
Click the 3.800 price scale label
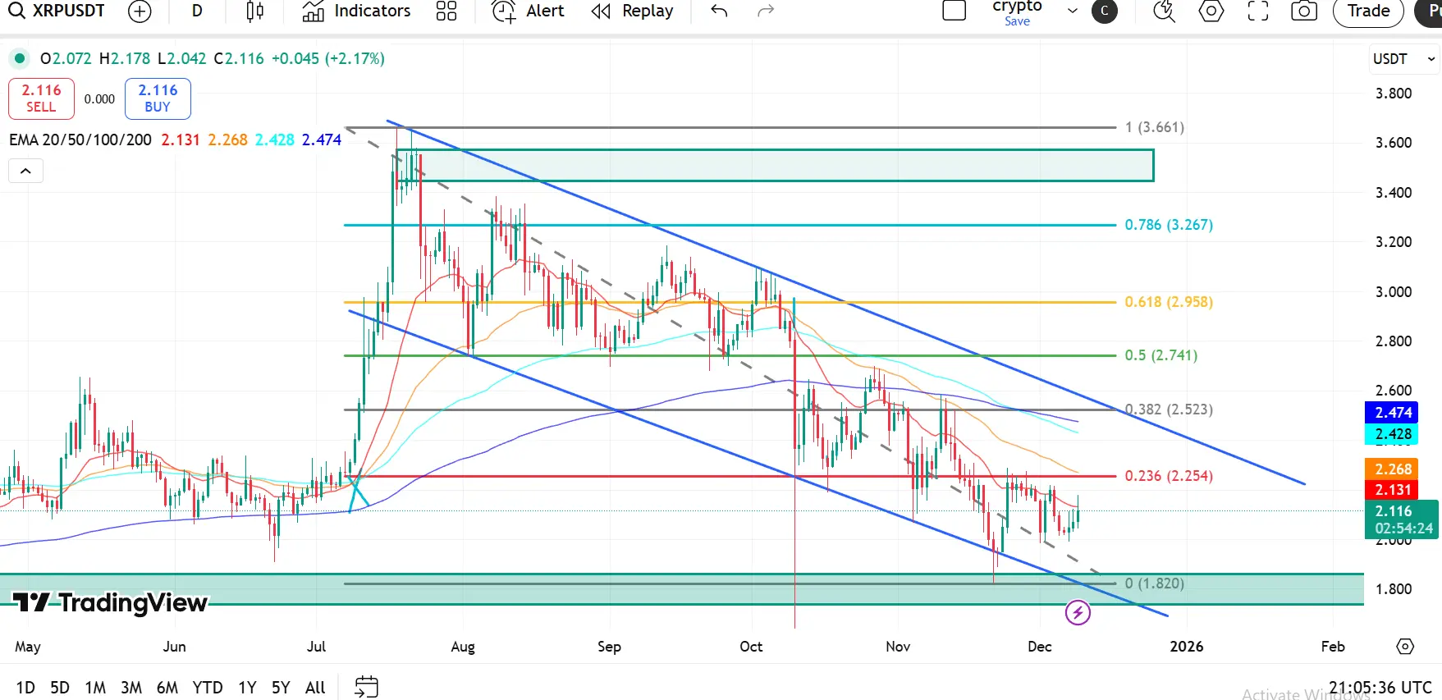(x=1394, y=94)
